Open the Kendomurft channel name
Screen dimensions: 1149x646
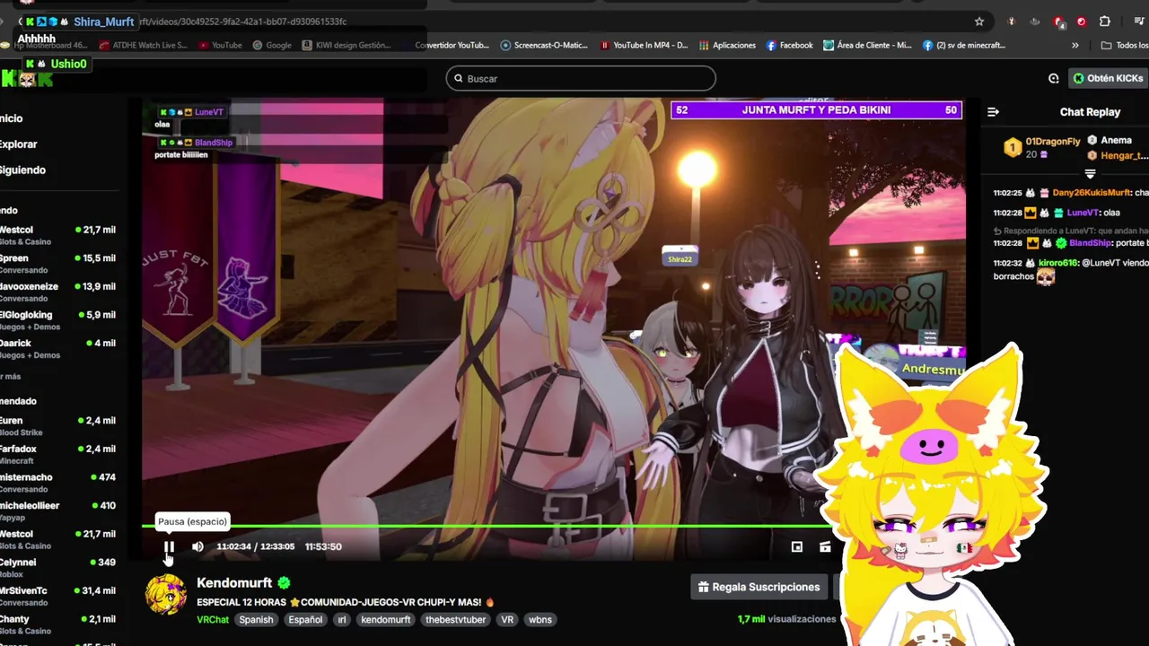click(x=234, y=583)
